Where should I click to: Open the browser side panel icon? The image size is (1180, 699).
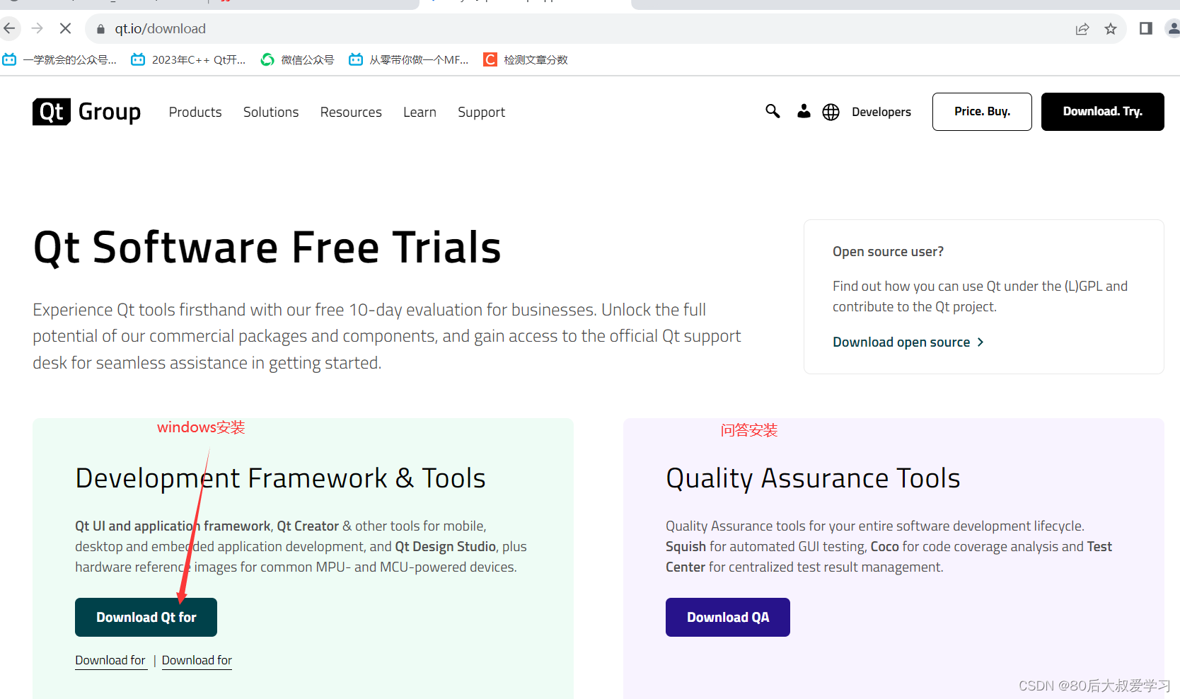[x=1146, y=28]
